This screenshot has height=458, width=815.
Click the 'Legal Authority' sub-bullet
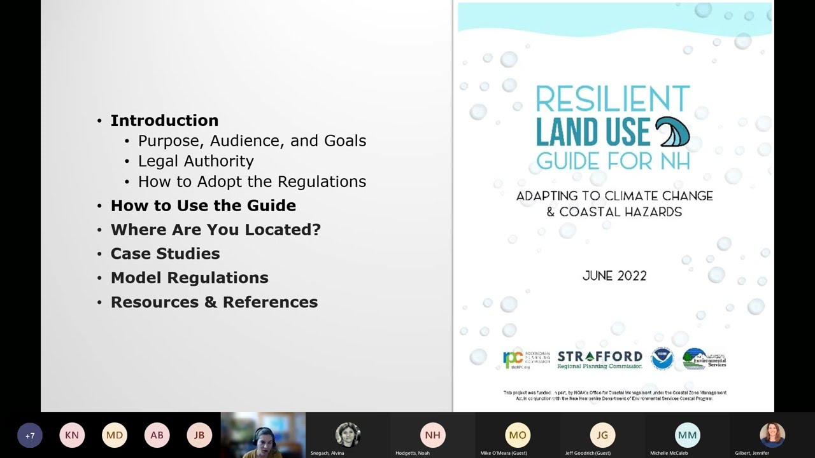[x=196, y=161]
